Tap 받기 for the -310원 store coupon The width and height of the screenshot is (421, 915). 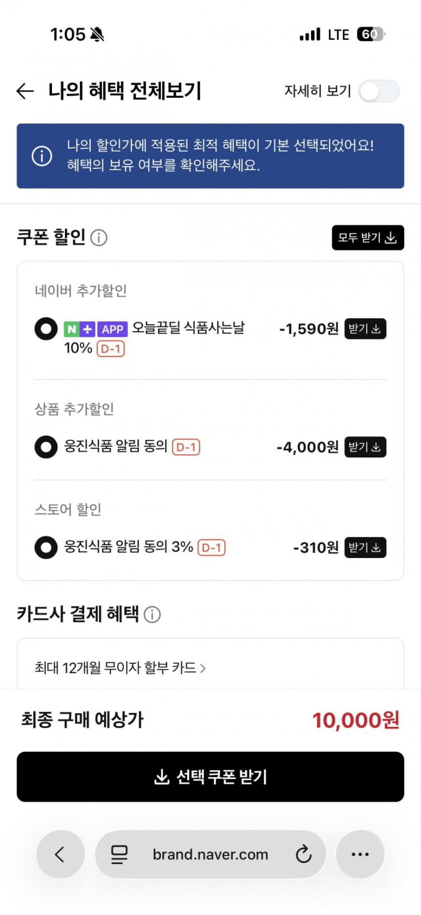click(x=365, y=547)
